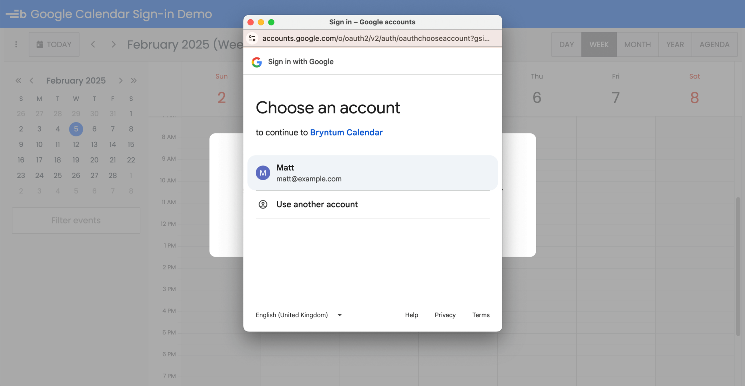Viewport: 745px width, 386px height.
Task: Switch to the MONTH view tab
Action: coord(637,44)
